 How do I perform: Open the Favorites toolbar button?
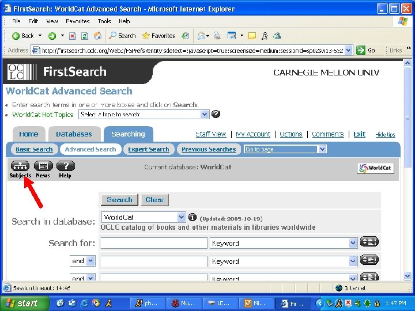tap(159, 36)
